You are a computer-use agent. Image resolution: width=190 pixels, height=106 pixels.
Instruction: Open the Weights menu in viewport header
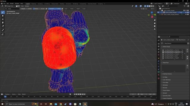tap(27, 6)
